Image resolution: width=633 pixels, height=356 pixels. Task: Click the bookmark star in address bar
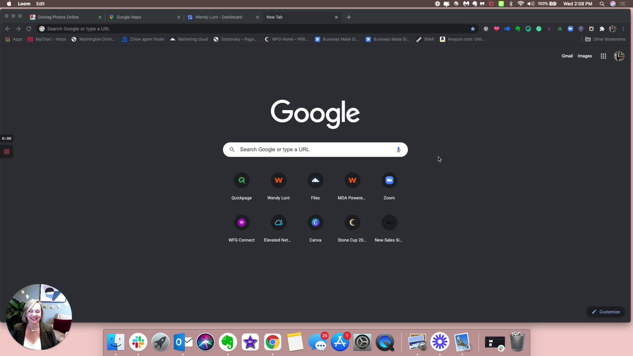pyautogui.click(x=473, y=29)
